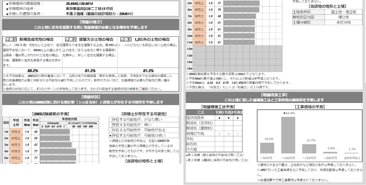Viewport: 366px width, 185px height.
Task: Click the ○第２候補 legend note
Action: tap(217, 160)
